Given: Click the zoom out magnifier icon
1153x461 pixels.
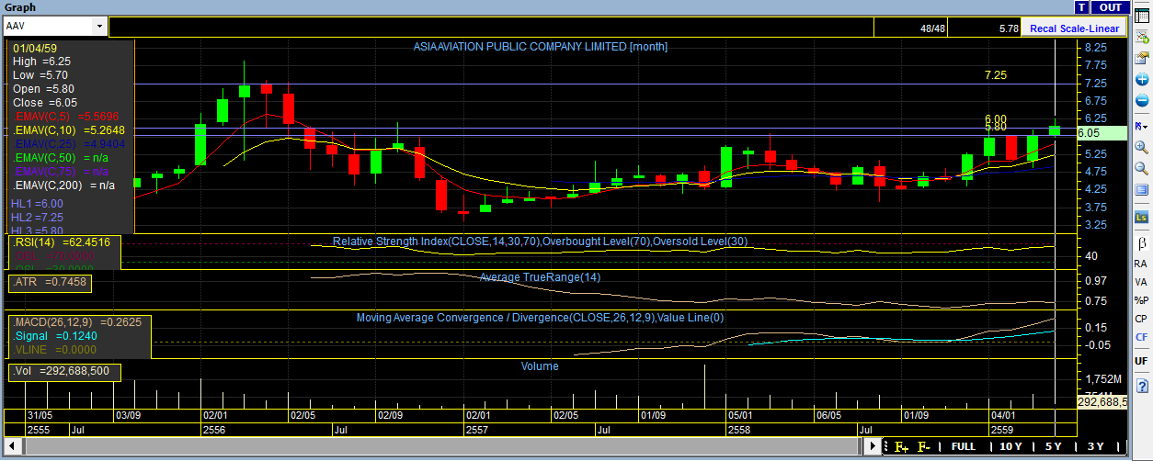Looking at the screenshot, I should click(1141, 168).
